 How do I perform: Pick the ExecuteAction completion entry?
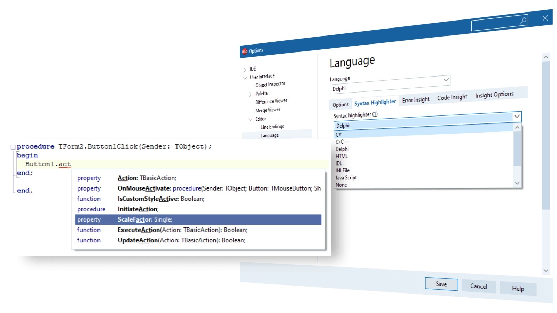coord(198,230)
